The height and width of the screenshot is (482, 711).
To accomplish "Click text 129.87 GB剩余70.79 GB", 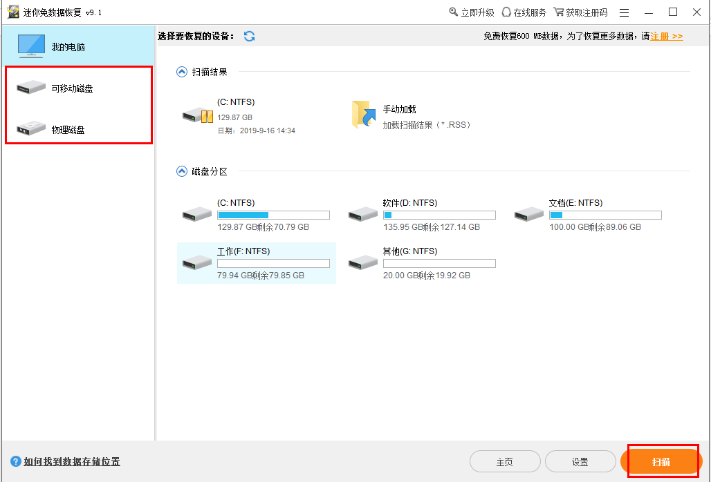I will click(x=264, y=227).
